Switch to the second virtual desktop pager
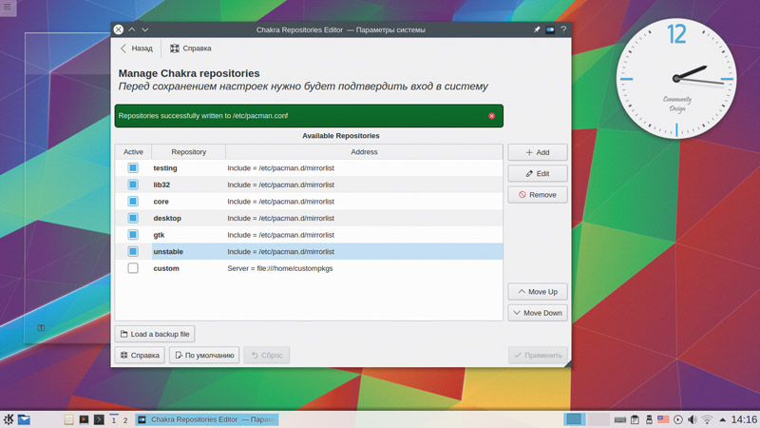The image size is (760, 428). point(598,419)
